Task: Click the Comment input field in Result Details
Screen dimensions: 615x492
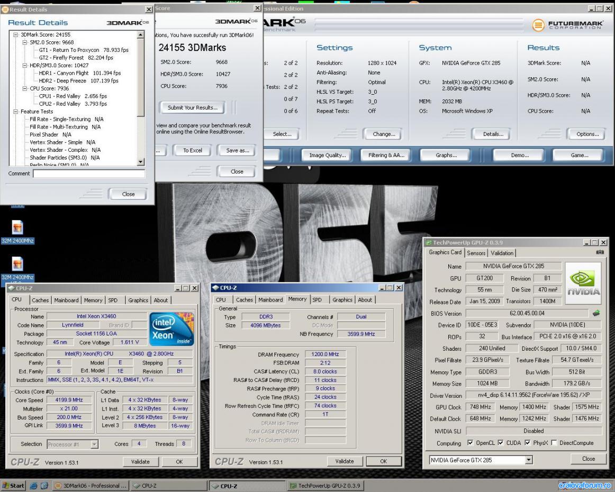Action: tap(89, 174)
